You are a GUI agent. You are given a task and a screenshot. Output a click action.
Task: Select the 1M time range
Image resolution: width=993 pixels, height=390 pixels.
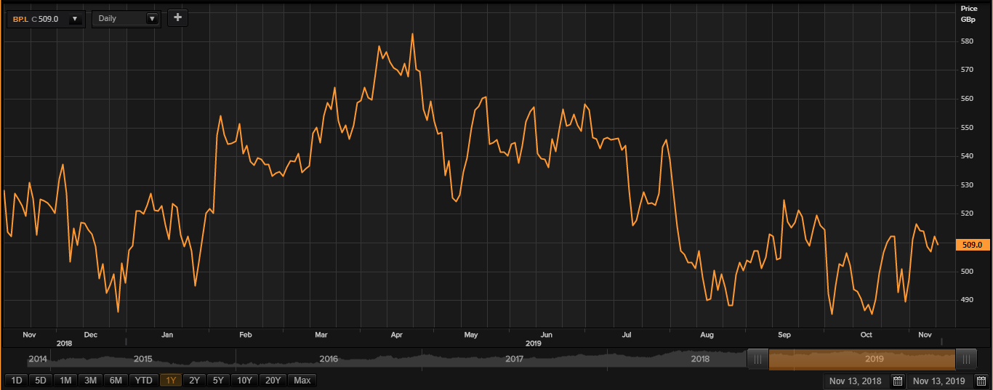click(65, 380)
